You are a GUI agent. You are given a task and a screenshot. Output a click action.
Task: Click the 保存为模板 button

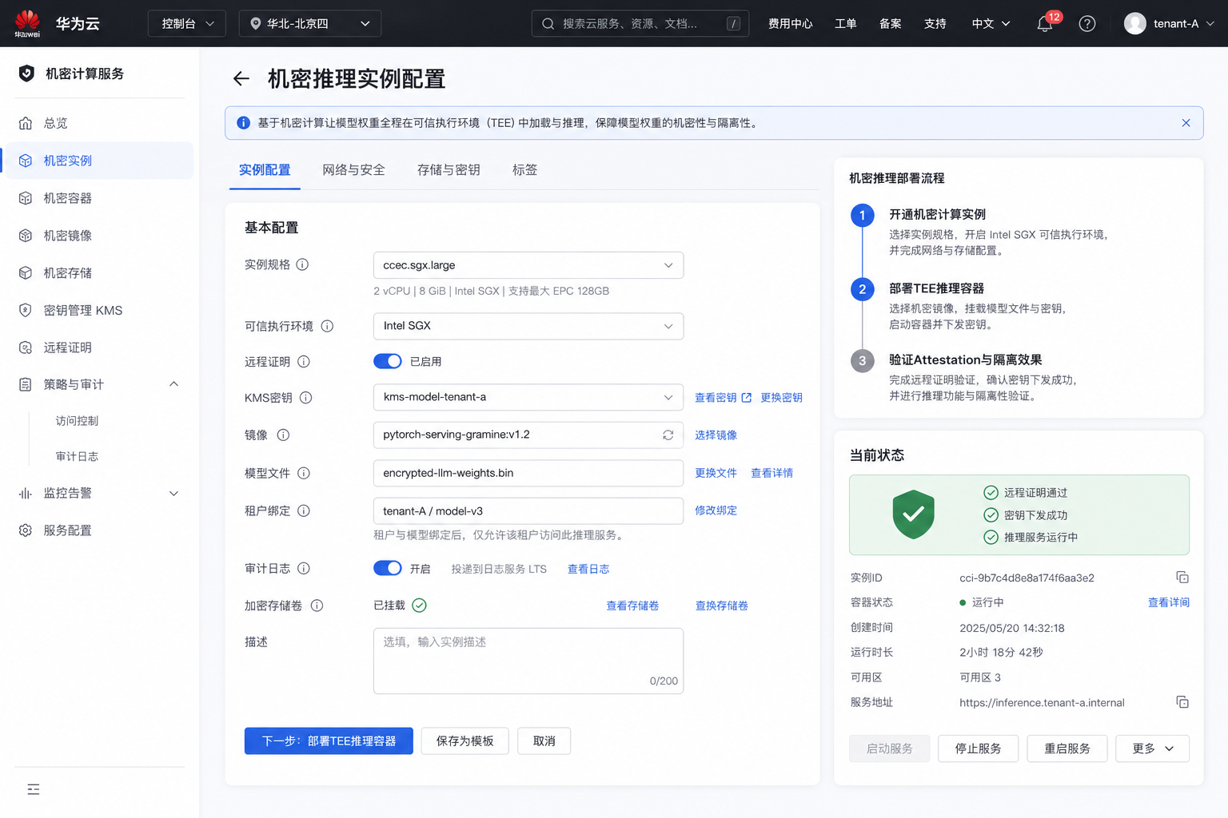(464, 741)
